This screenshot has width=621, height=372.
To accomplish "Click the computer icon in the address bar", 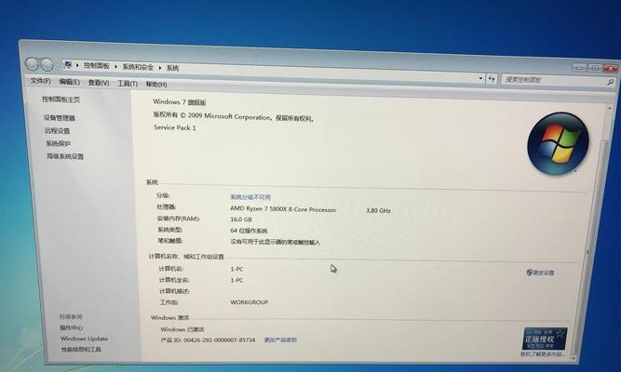I will pos(68,64).
